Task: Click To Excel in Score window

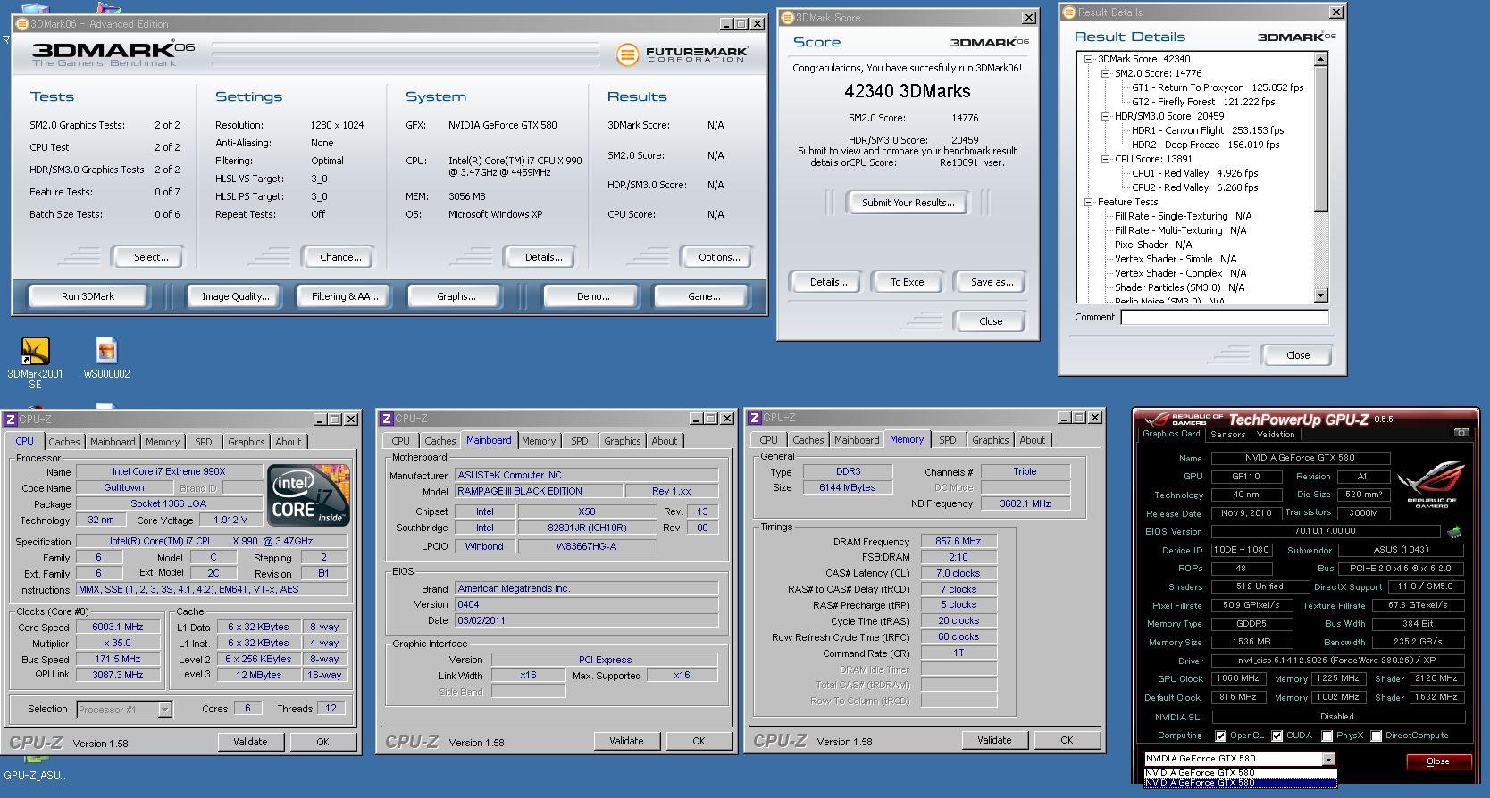Action: pyautogui.click(x=908, y=282)
